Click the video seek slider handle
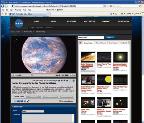The image size is (144, 123). click(x=32, y=75)
